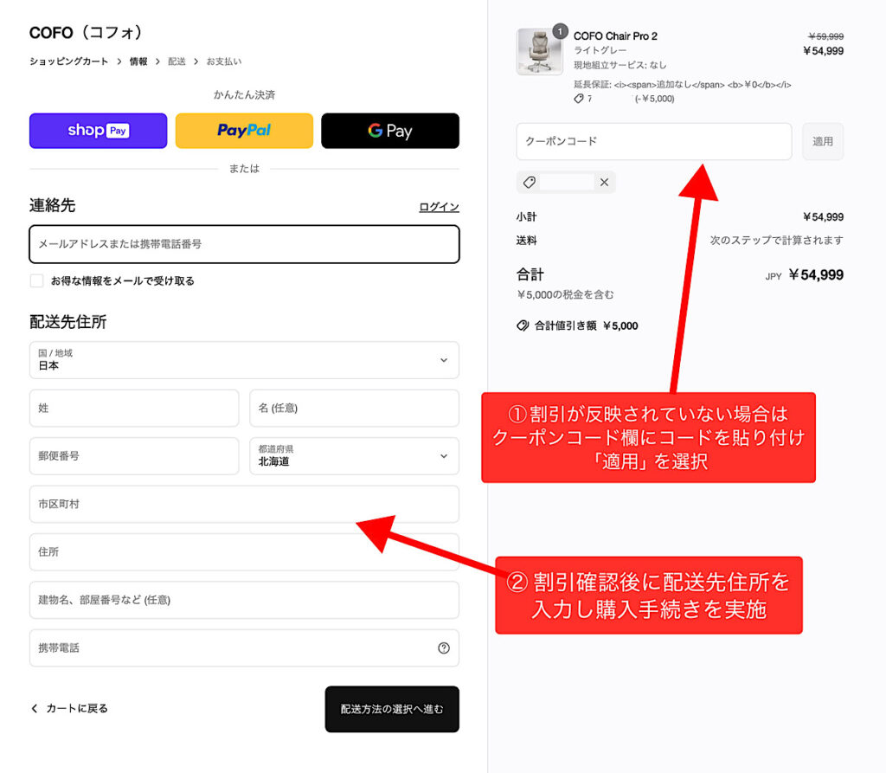886x773 pixels.
Task: Click the 名 (任意) first name field
Action: (354, 409)
